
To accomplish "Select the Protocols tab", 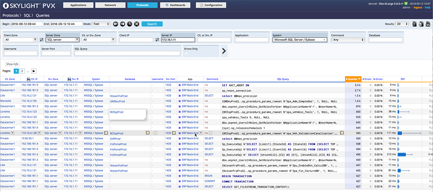I will 143,5.
